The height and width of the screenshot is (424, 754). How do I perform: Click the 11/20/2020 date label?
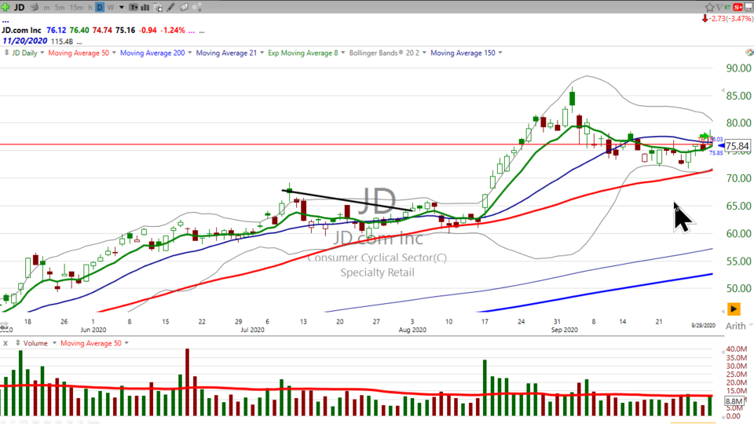tap(25, 42)
